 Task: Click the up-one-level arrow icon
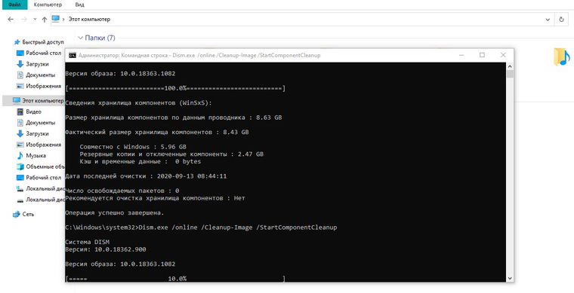click(x=45, y=20)
